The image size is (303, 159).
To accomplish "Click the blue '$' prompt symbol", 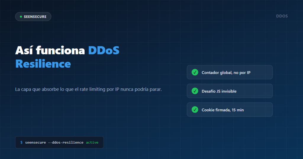I will tap(21, 142).
